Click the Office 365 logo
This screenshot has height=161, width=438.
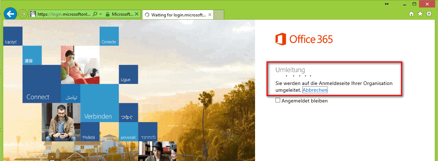pos(304,39)
